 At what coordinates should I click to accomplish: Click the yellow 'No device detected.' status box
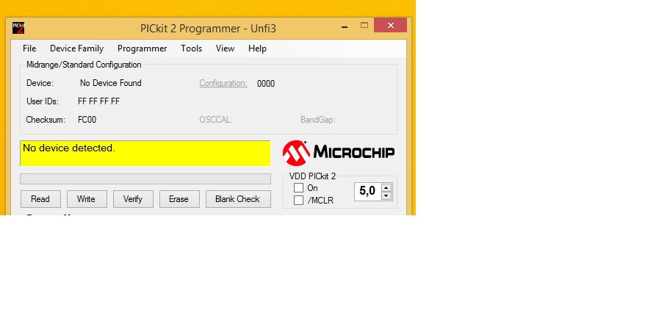click(145, 153)
